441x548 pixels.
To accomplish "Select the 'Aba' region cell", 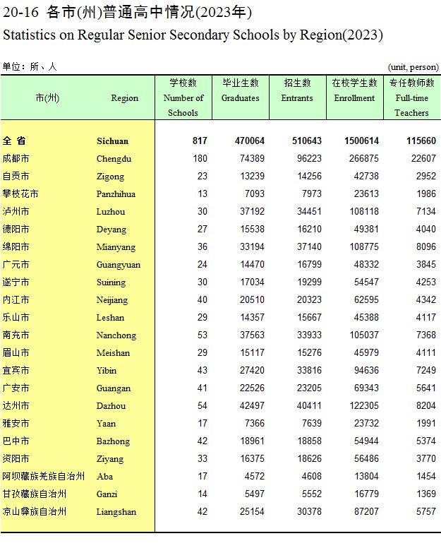I will click(104, 477).
